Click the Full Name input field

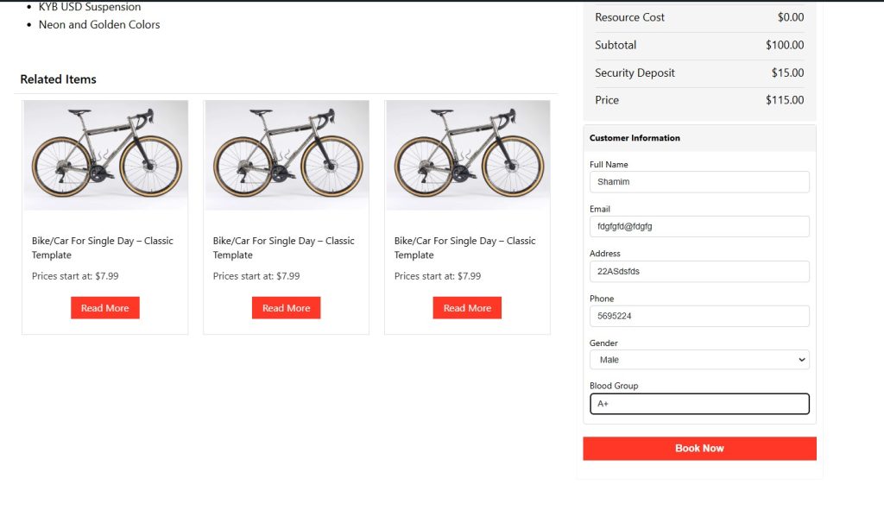(699, 182)
